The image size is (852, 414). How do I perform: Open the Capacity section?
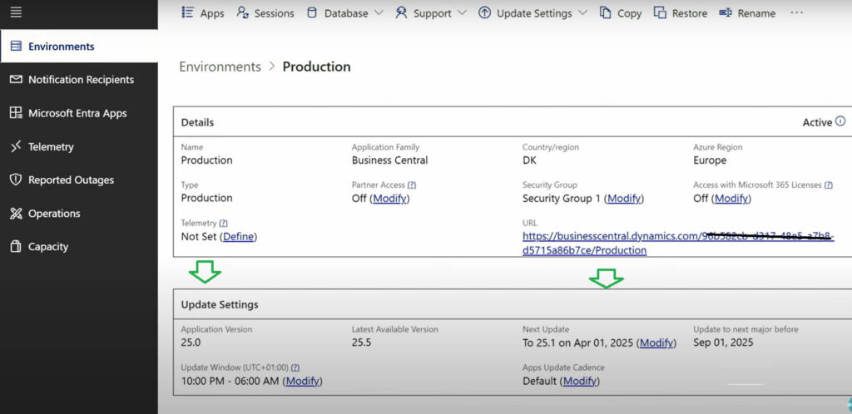click(x=48, y=247)
